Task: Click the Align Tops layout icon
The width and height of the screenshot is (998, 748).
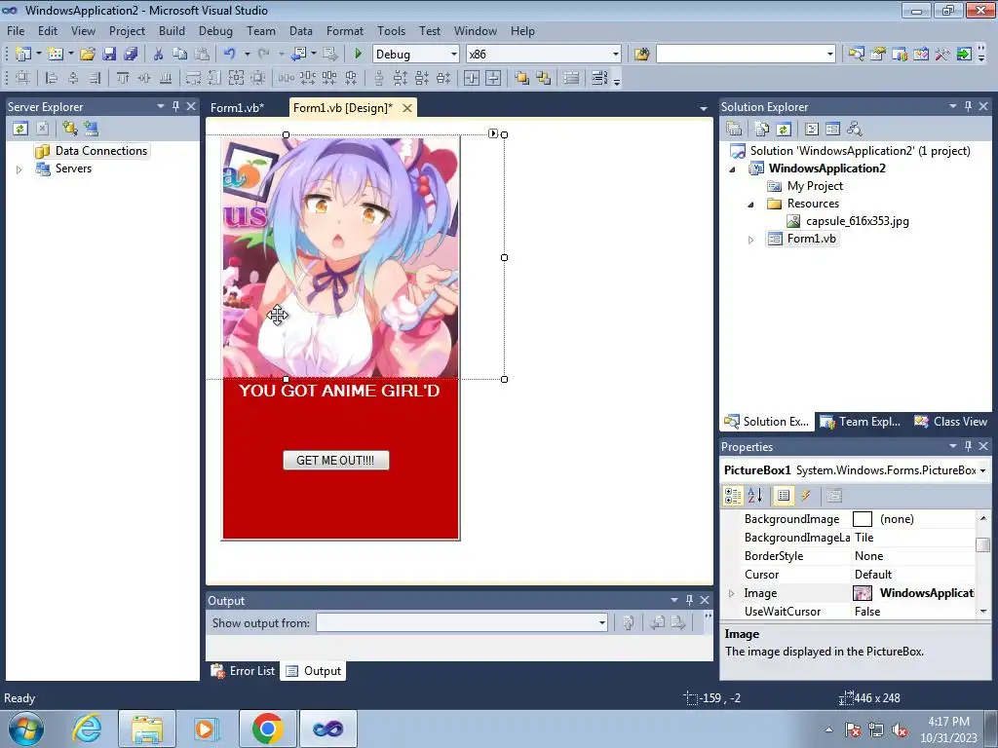Action: (x=122, y=78)
